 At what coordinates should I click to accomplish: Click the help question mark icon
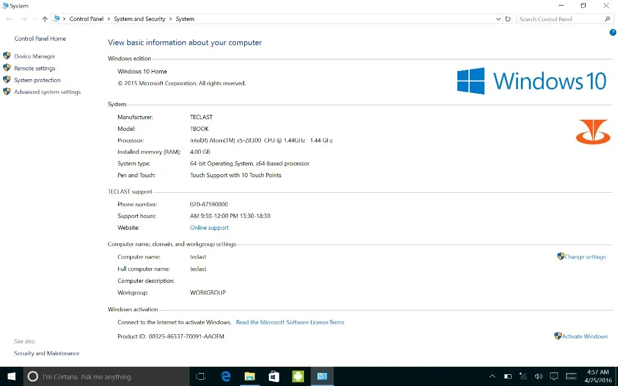pyautogui.click(x=612, y=32)
